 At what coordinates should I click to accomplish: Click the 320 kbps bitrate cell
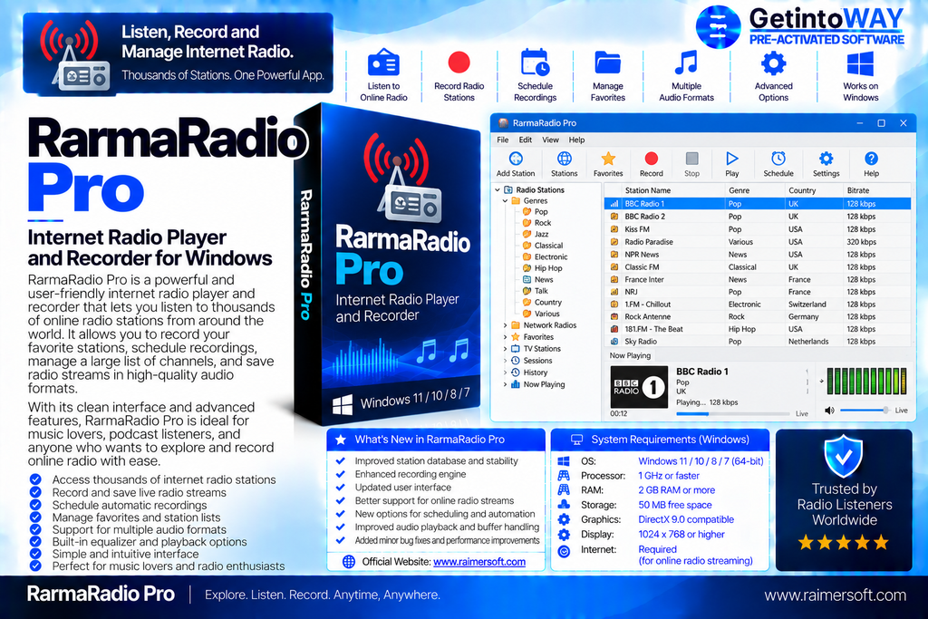click(862, 242)
